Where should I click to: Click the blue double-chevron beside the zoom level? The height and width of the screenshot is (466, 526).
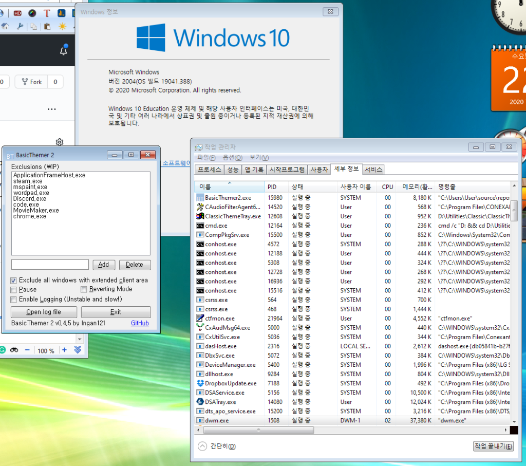(78, 350)
